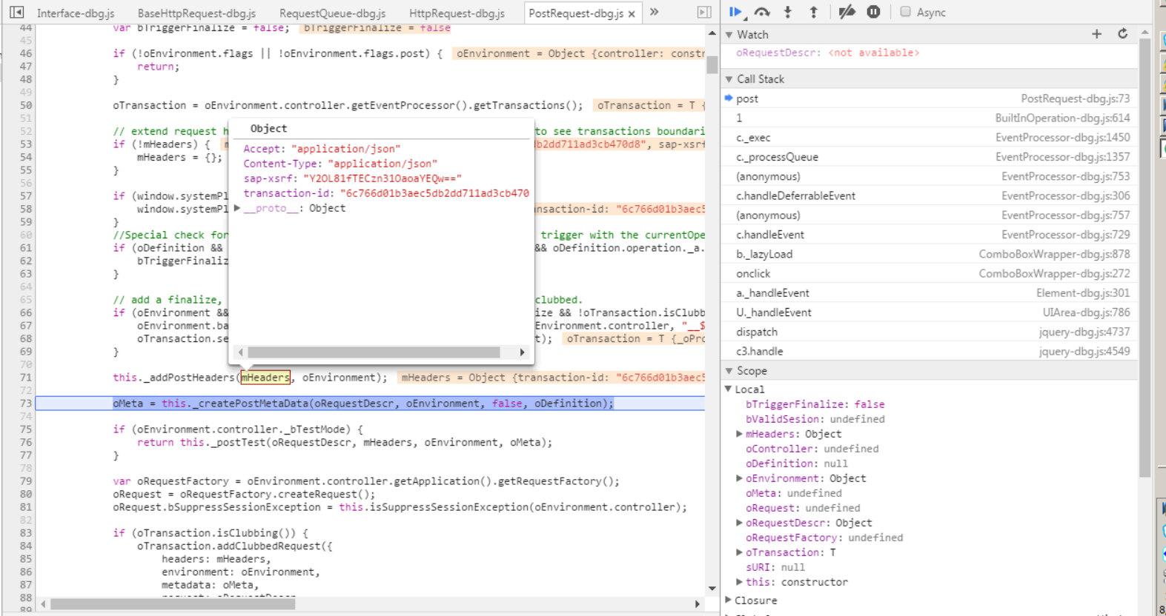Click bTriggerFinalize: false in Local scope
This screenshot has height=616, width=1166.
(815, 404)
